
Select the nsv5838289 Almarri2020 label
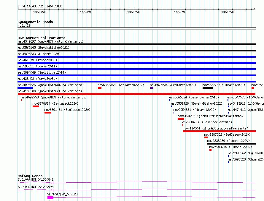[x=228, y=141]
